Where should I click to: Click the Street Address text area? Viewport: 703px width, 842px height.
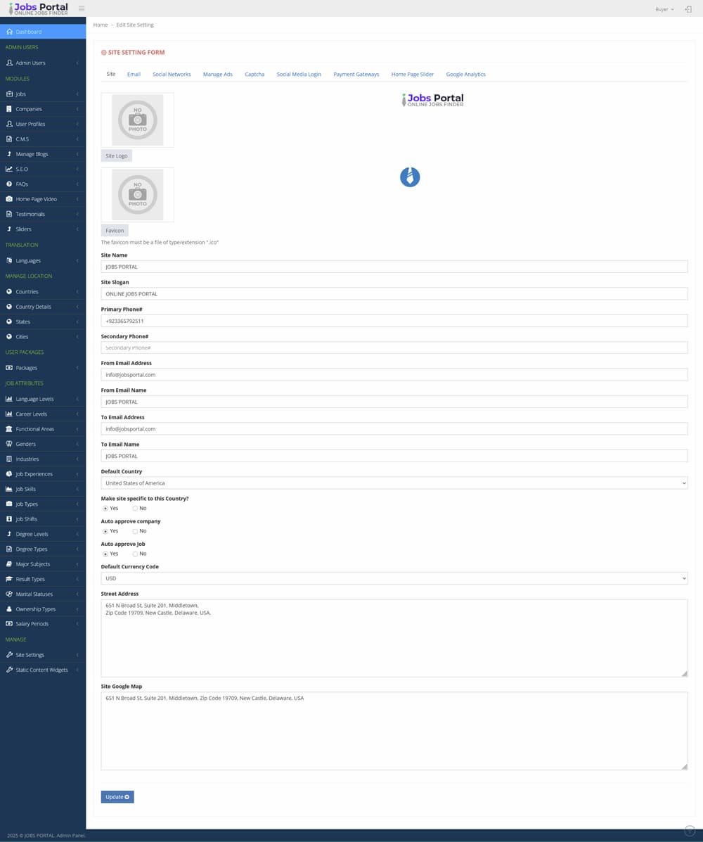tap(394, 638)
